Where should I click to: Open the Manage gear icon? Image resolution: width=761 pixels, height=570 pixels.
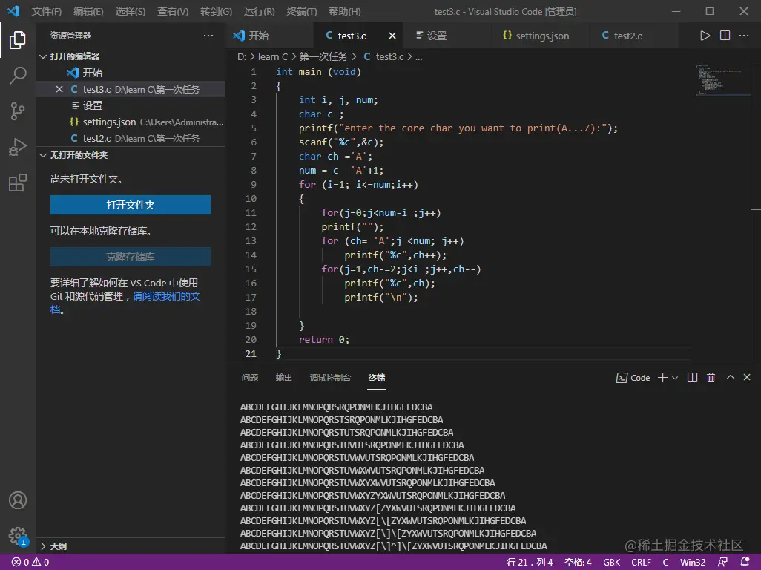coord(18,536)
